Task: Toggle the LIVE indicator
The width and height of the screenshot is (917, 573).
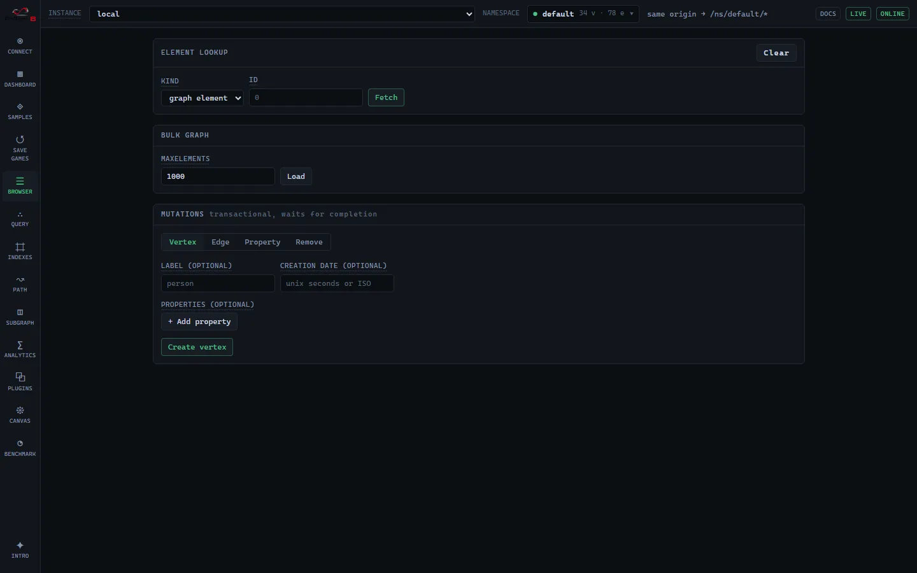Action: pyautogui.click(x=858, y=14)
